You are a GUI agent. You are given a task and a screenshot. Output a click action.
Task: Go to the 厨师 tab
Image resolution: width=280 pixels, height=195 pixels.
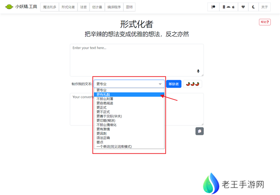pos(129,7)
